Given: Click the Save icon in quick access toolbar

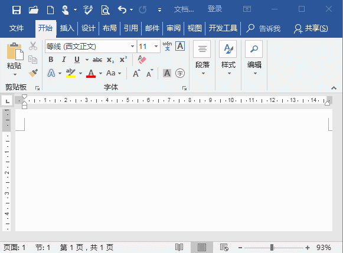Looking at the screenshot, I should pos(17,10).
